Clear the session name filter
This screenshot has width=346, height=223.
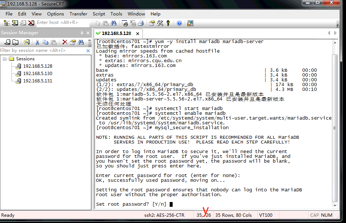click(x=88, y=51)
